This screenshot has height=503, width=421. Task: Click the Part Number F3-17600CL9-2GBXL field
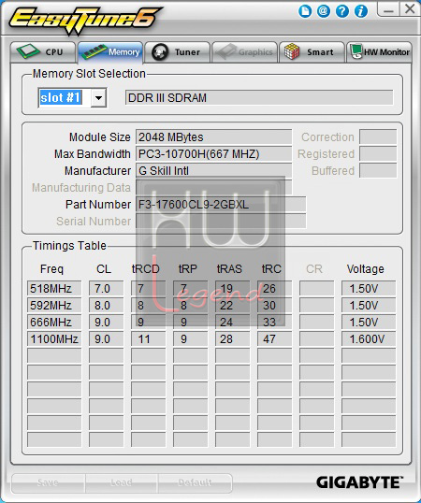coord(221,205)
